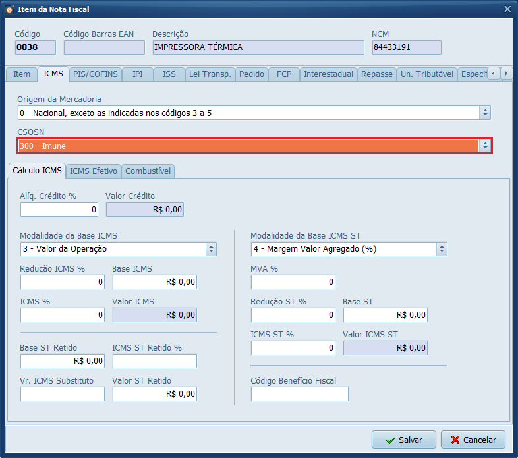Switch to the Combustível sub-tab
This screenshot has height=458, width=518.
(x=148, y=171)
